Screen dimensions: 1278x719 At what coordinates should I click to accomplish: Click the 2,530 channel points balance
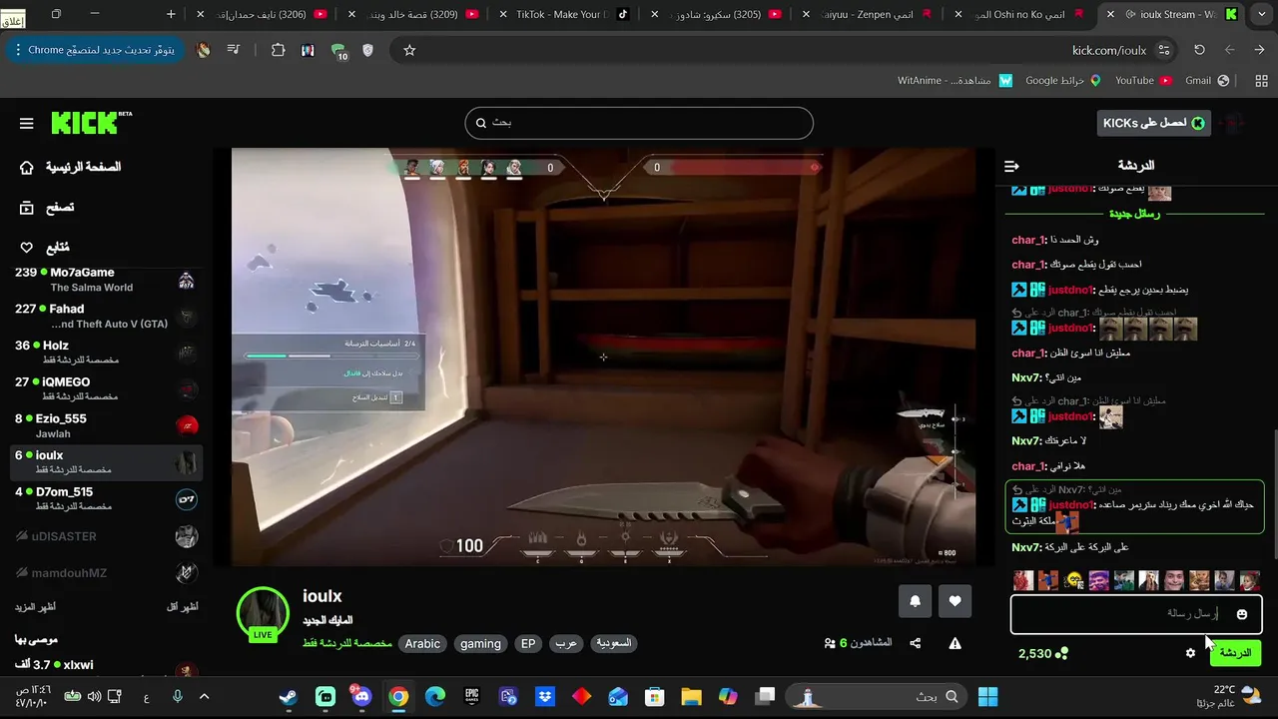pos(1043,653)
